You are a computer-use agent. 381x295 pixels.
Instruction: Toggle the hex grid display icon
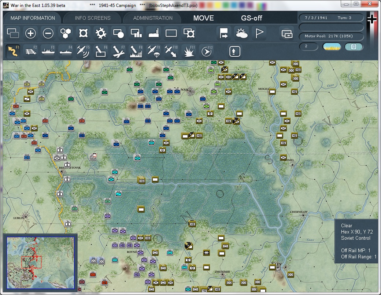pos(66,33)
